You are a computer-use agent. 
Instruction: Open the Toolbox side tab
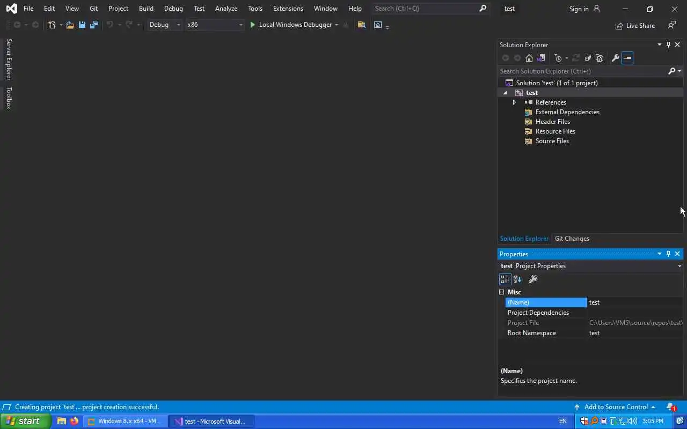(x=8, y=98)
